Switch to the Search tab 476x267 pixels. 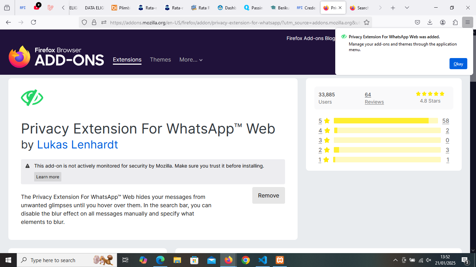[359, 8]
